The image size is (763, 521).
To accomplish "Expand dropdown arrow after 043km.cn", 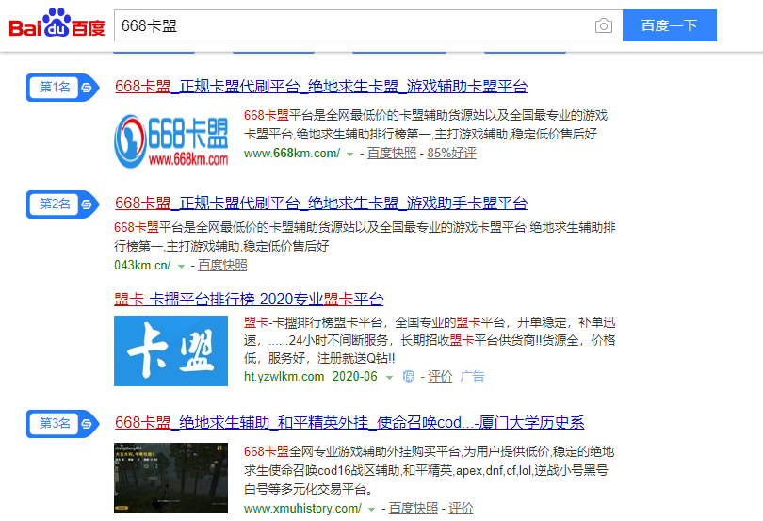I will (181, 267).
